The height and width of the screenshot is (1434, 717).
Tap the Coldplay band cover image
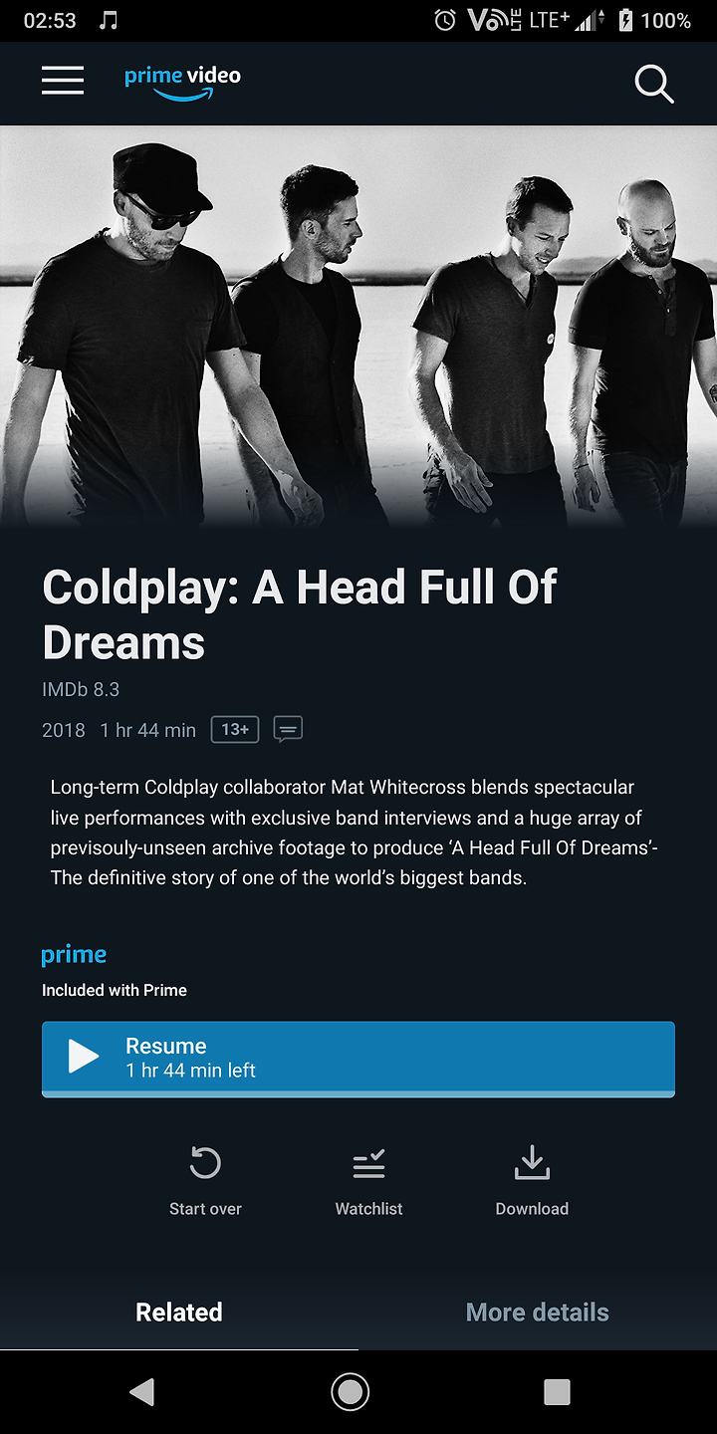coord(358,325)
